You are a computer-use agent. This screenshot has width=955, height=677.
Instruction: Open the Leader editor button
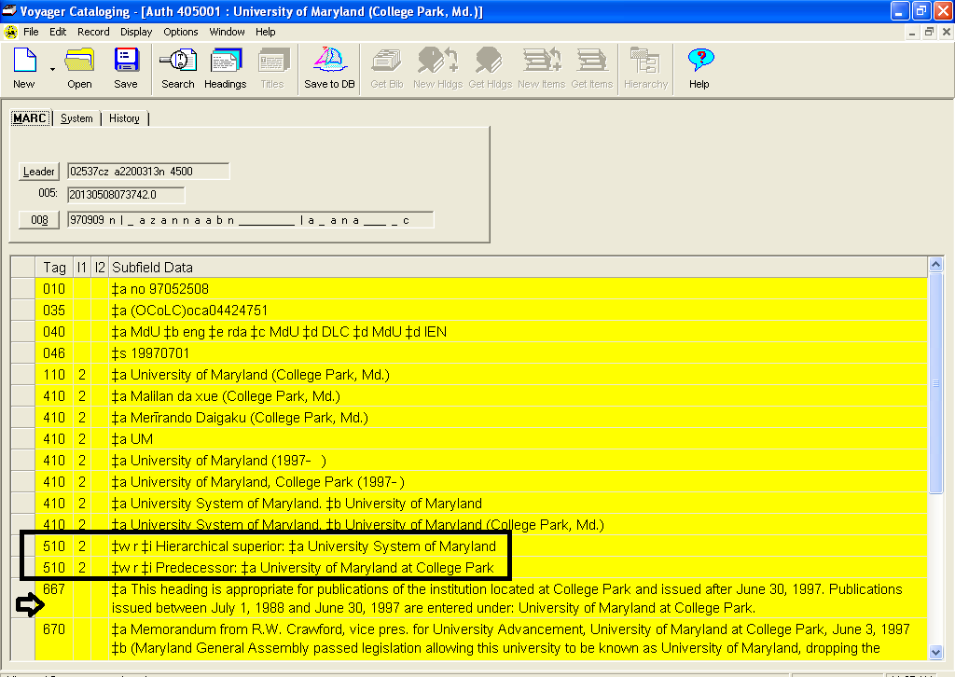point(38,172)
